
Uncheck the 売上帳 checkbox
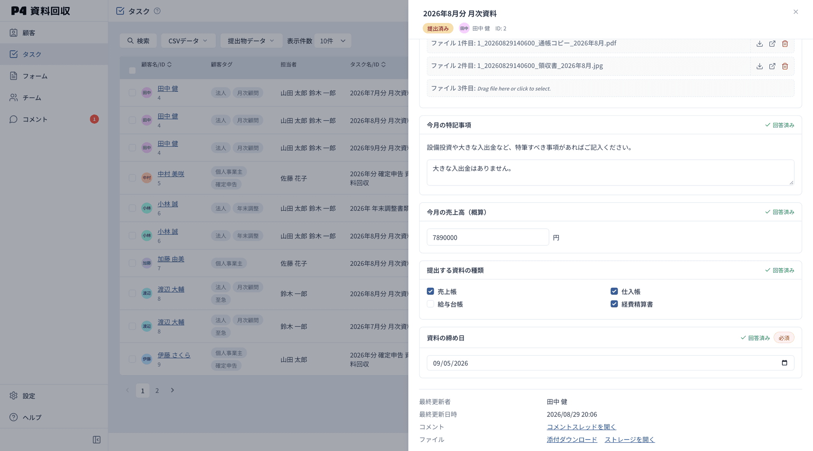pos(430,291)
